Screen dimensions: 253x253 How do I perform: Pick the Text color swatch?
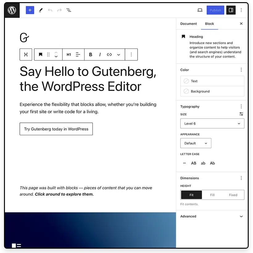[x=186, y=81]
